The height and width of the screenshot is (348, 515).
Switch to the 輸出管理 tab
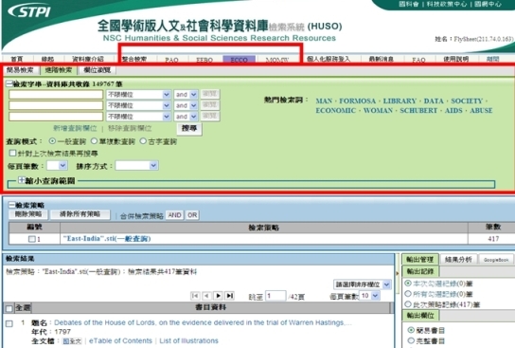coord(419,259)
